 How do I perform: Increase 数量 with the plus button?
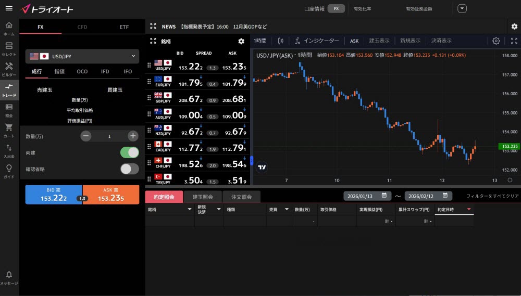click(x=133, y=136)
